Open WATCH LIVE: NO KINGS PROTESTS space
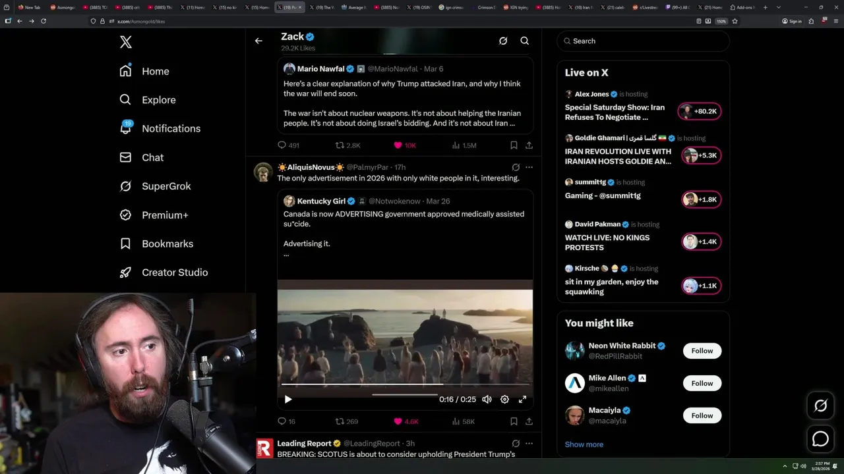The width and height of the screenshot is (844, 474). [x=607, y=242]
